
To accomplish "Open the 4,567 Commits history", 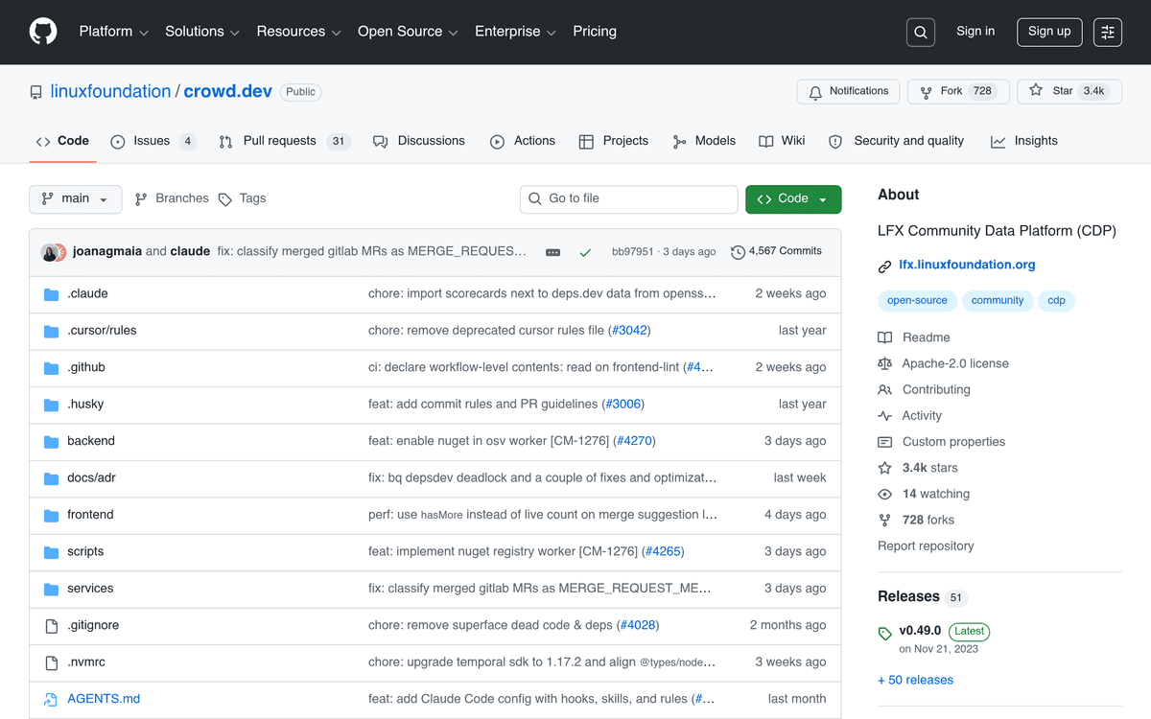I will point(776,252).
